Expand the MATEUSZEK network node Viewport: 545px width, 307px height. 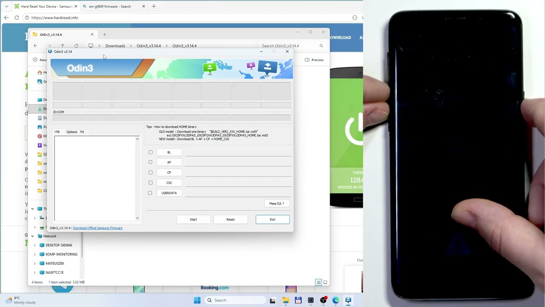[35, 264]
